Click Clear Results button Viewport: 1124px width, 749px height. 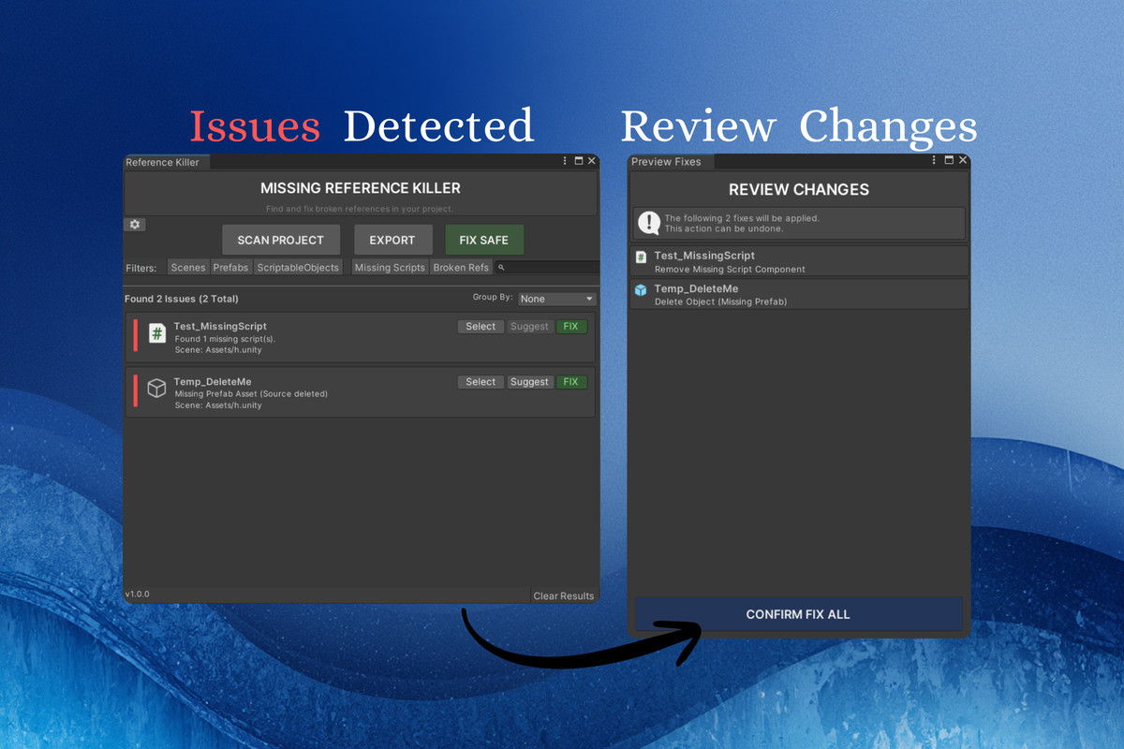pos(564,595)
